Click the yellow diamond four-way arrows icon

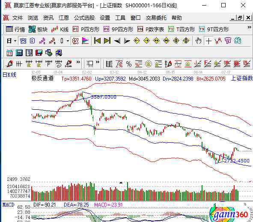point(186,41)
